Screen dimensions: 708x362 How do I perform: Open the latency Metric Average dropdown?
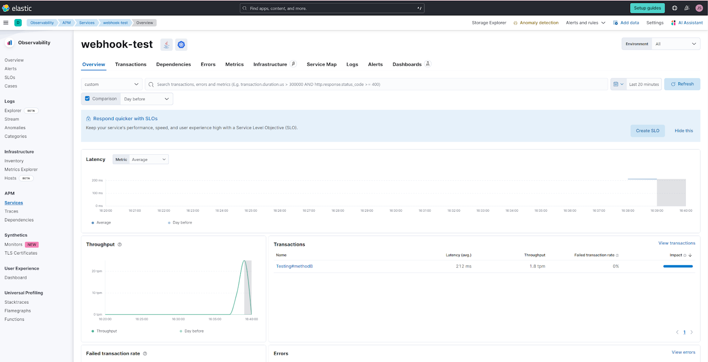148,160
